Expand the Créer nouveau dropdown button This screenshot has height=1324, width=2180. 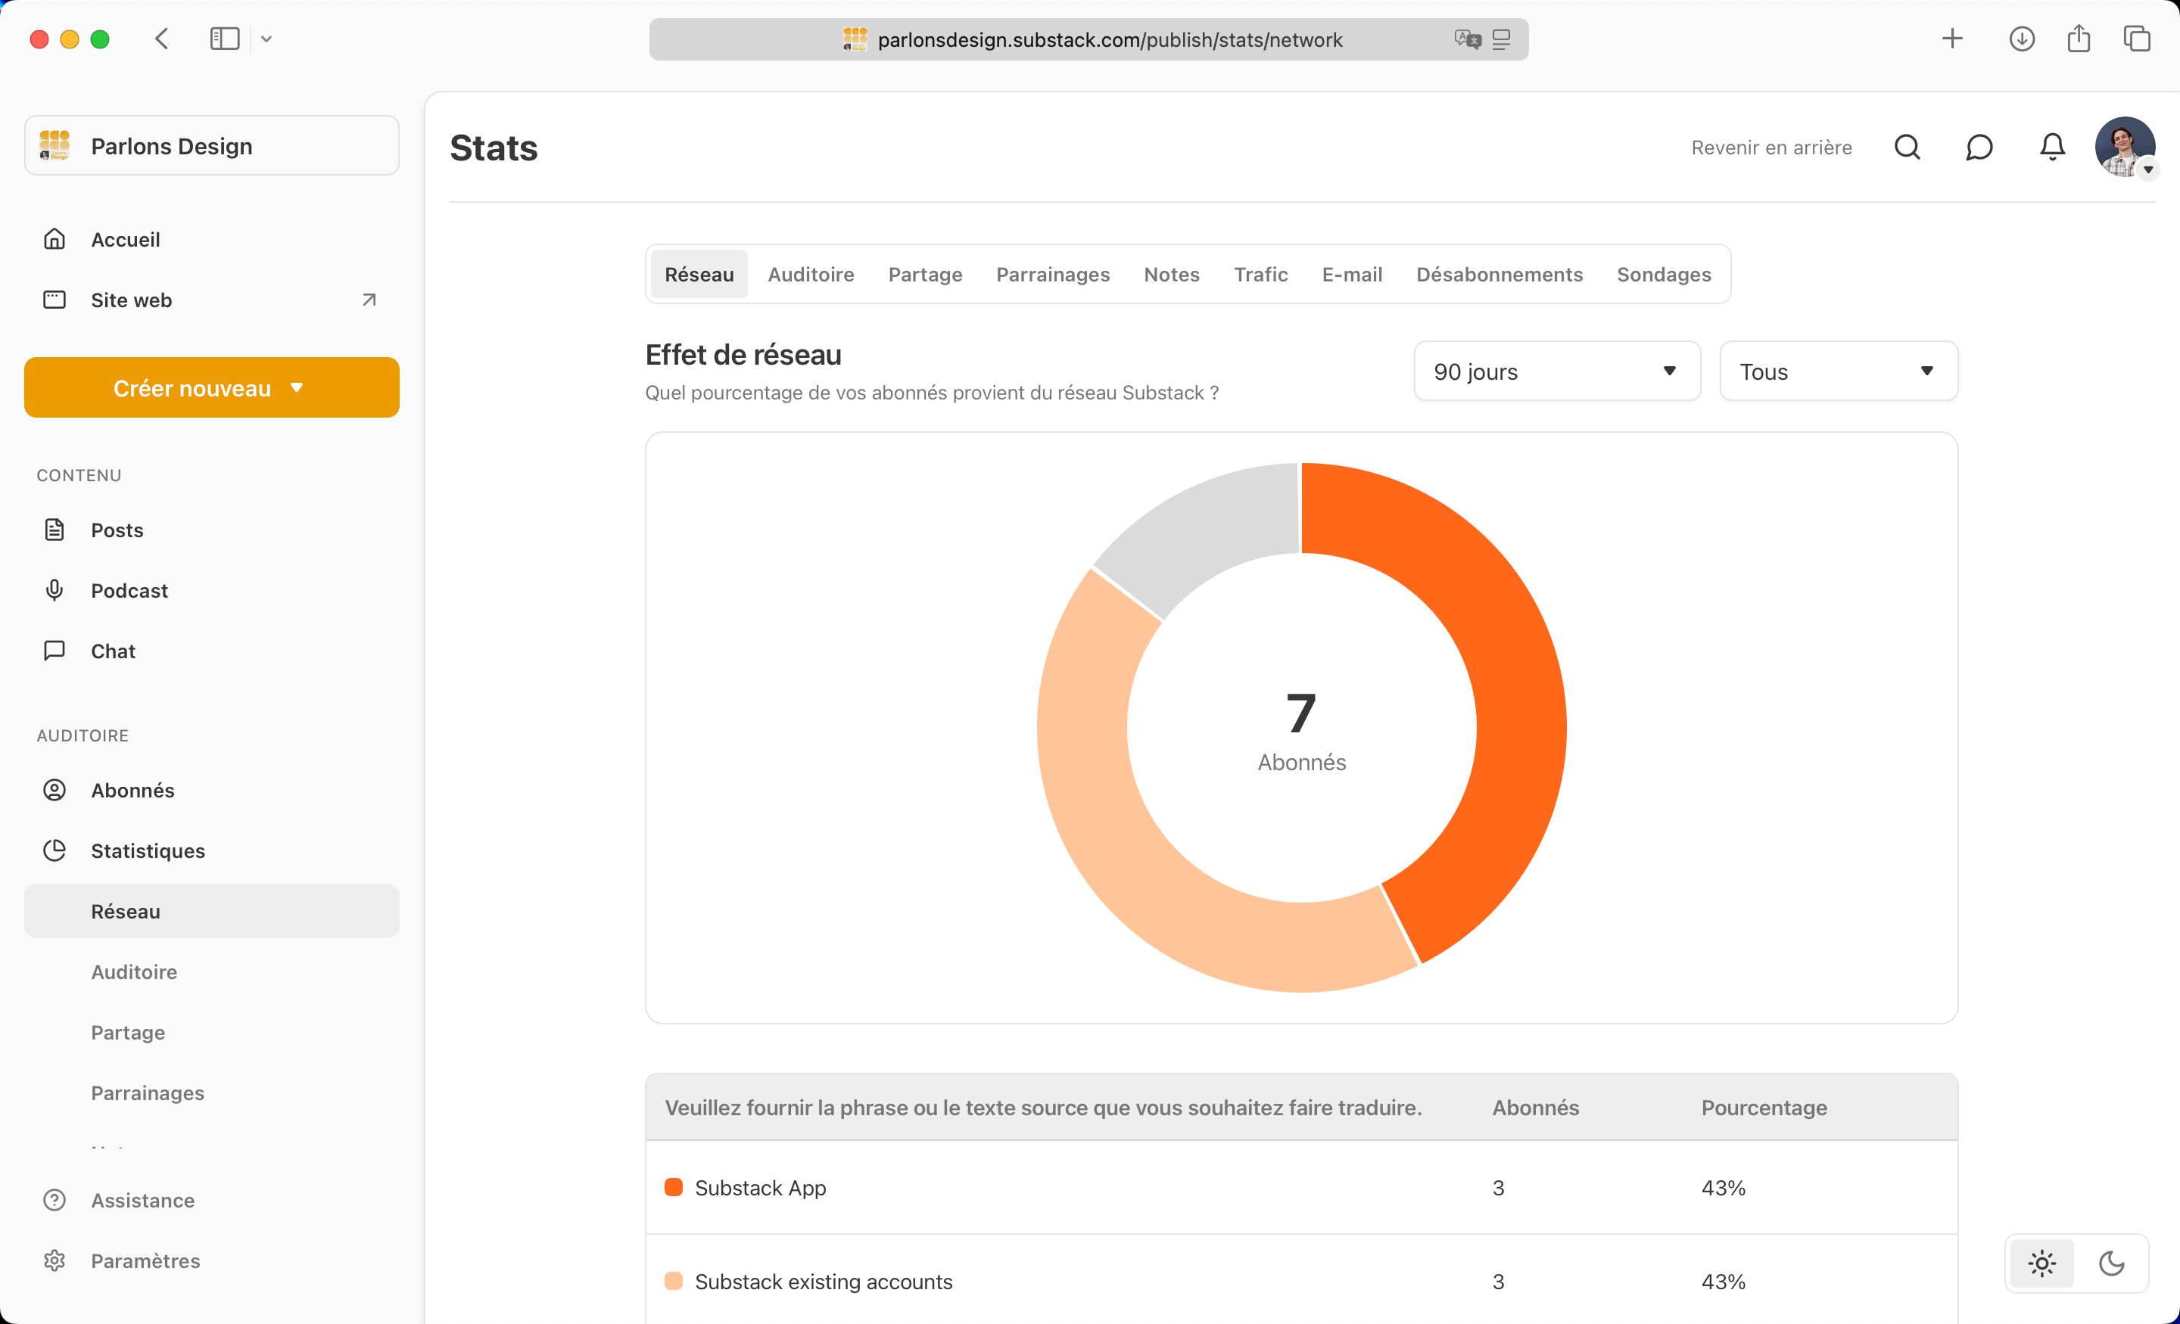[x=211, y=387]
